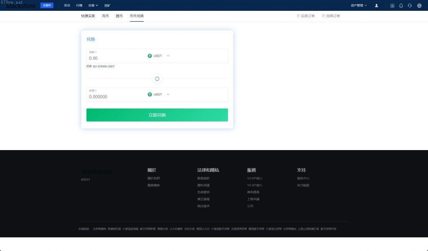
Task: Open 期權交易 friendly link
Action: [163, 229]
